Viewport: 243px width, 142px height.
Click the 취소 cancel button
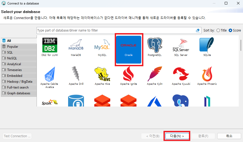229,136
